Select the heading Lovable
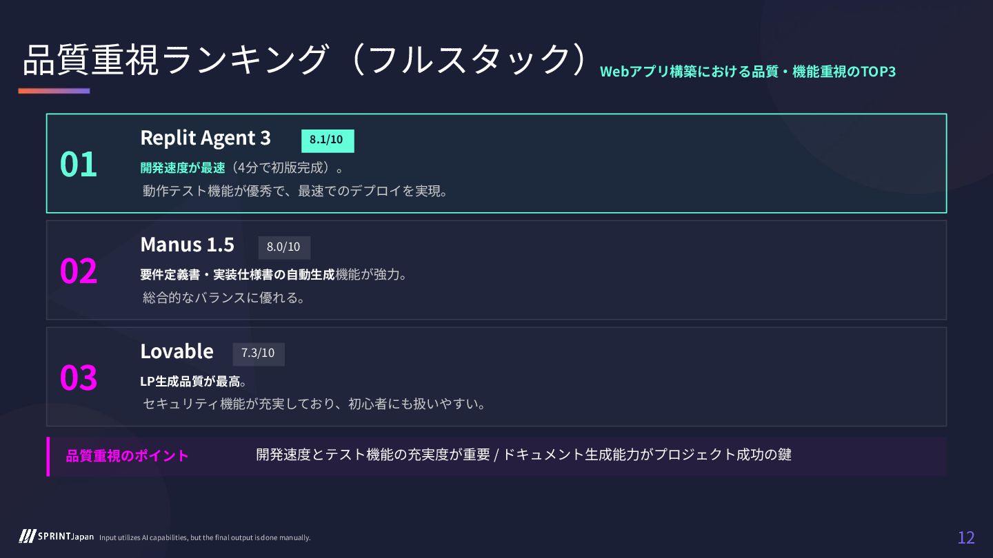 point(177,351)
